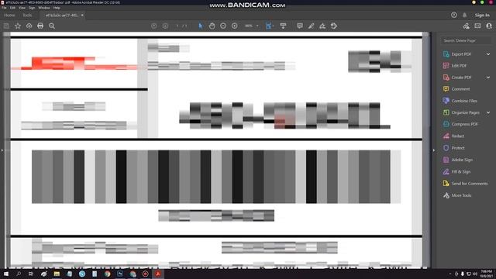Bookmark the file using the star icon
The height and width of the screenshot is (279, 496).
[x=18, y=26]
